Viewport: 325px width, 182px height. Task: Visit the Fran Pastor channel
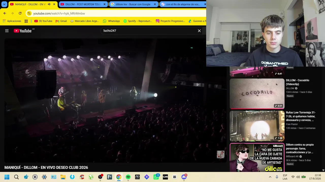[292, 124]
